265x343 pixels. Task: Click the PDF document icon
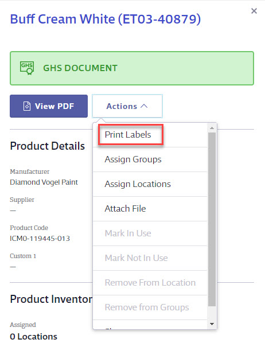coord(27,106)
